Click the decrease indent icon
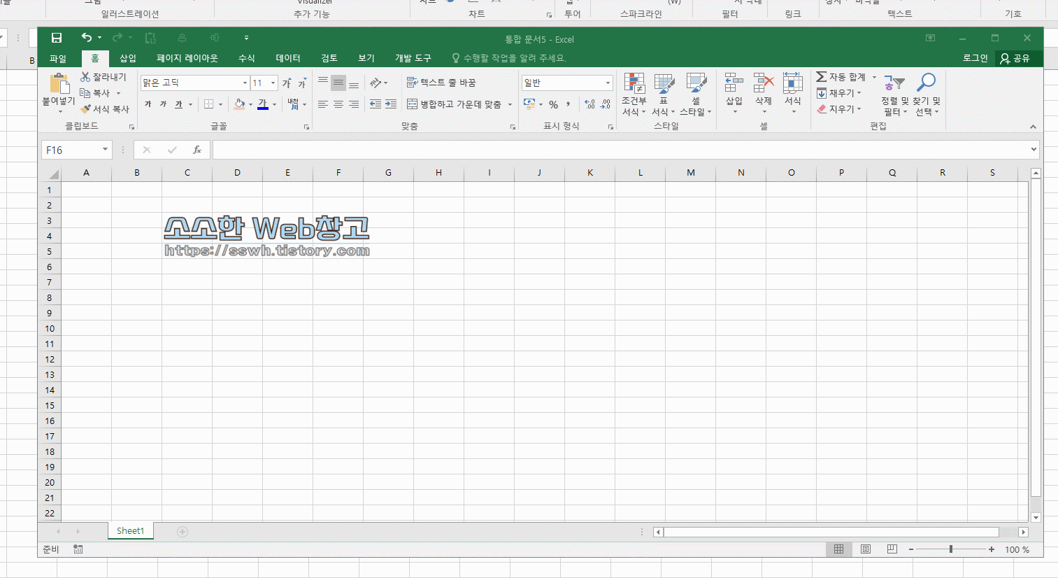 376,104
